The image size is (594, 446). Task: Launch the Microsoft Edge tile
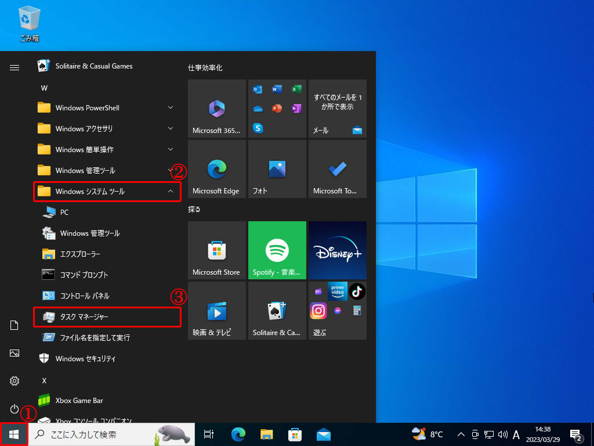(217, 169)
